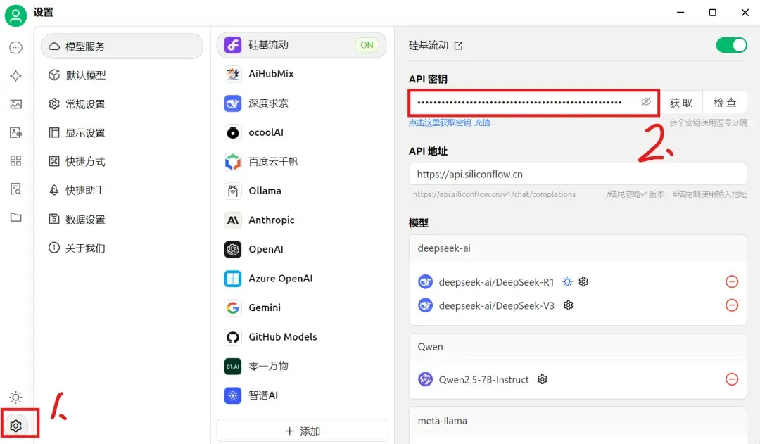Select Gemini provider
This screenshot has width=760, height=444.
tap(301, 307)
